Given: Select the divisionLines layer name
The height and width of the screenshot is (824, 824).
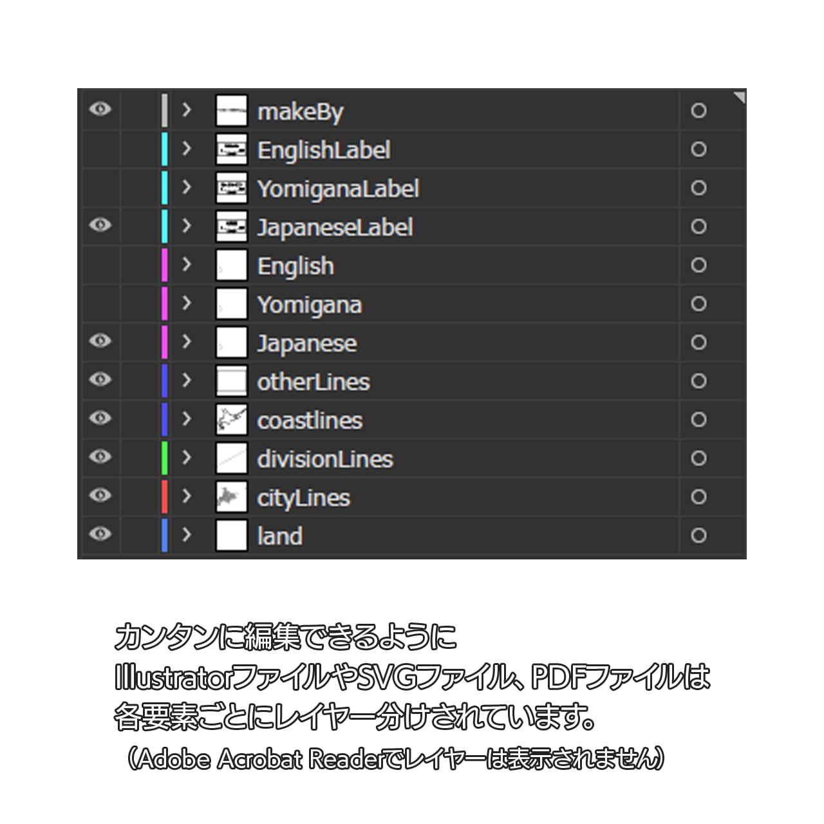Looking at the screenshot, I should pos(324,459).
